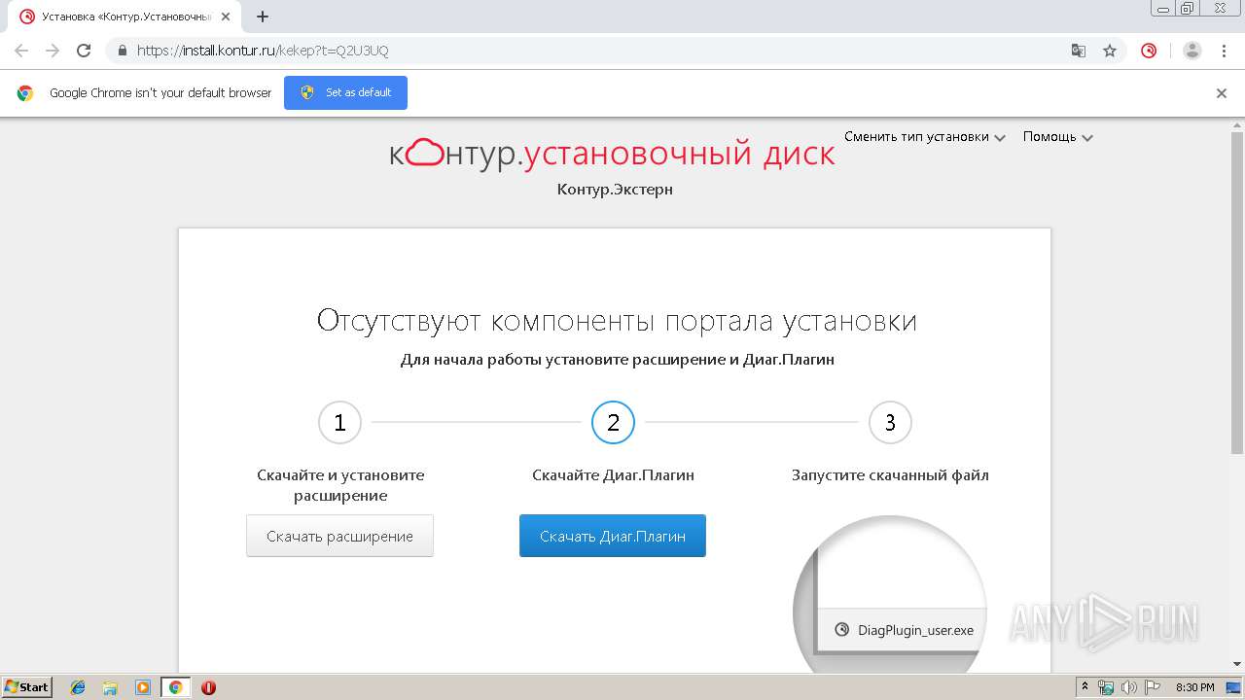Expand the Помощь dropdown menu

(x=1058, y=137)
